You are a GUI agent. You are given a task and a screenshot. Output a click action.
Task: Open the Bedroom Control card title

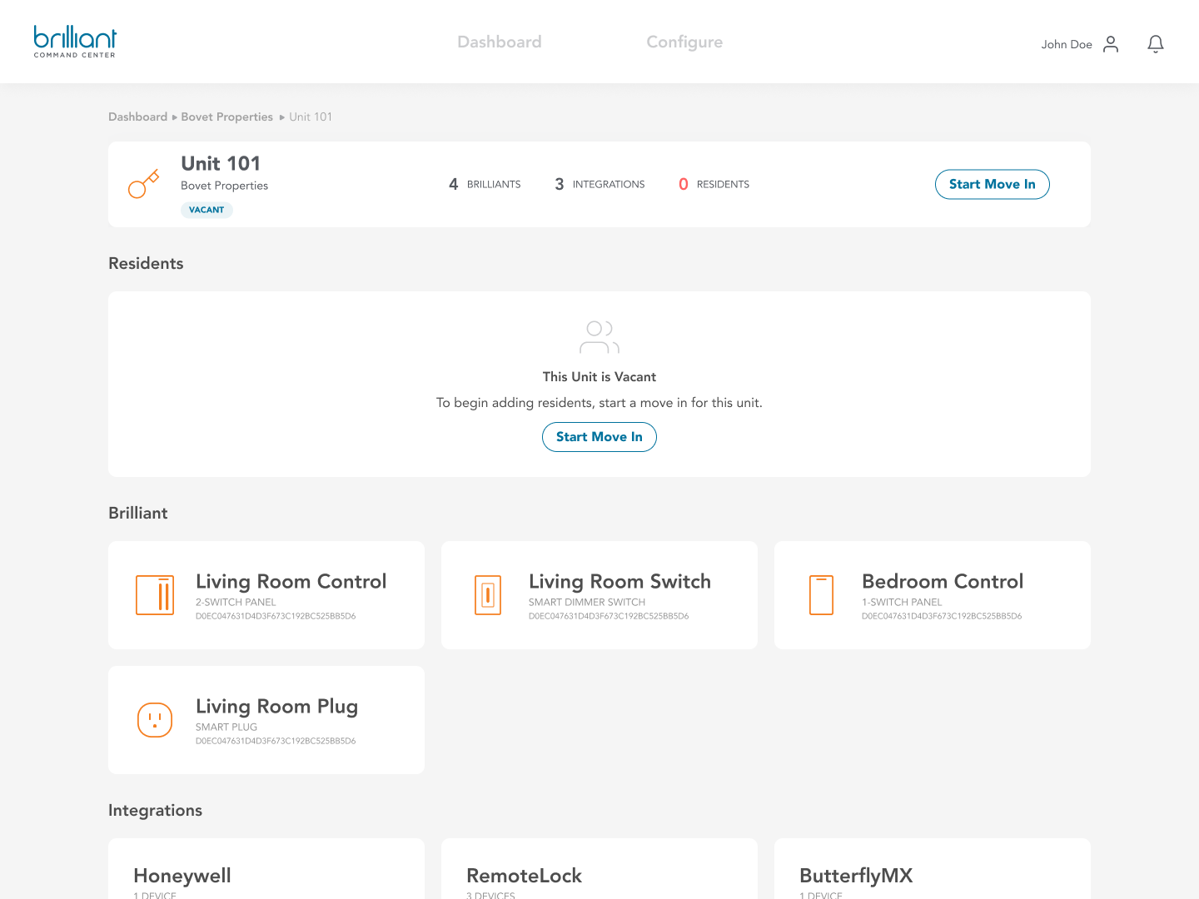point(943,581)
